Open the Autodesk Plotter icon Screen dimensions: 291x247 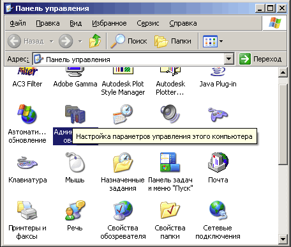tap(170, 72)
